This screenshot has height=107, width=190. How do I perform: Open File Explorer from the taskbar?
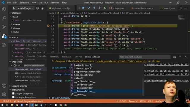pyautogui.click(x=12, y=105)
